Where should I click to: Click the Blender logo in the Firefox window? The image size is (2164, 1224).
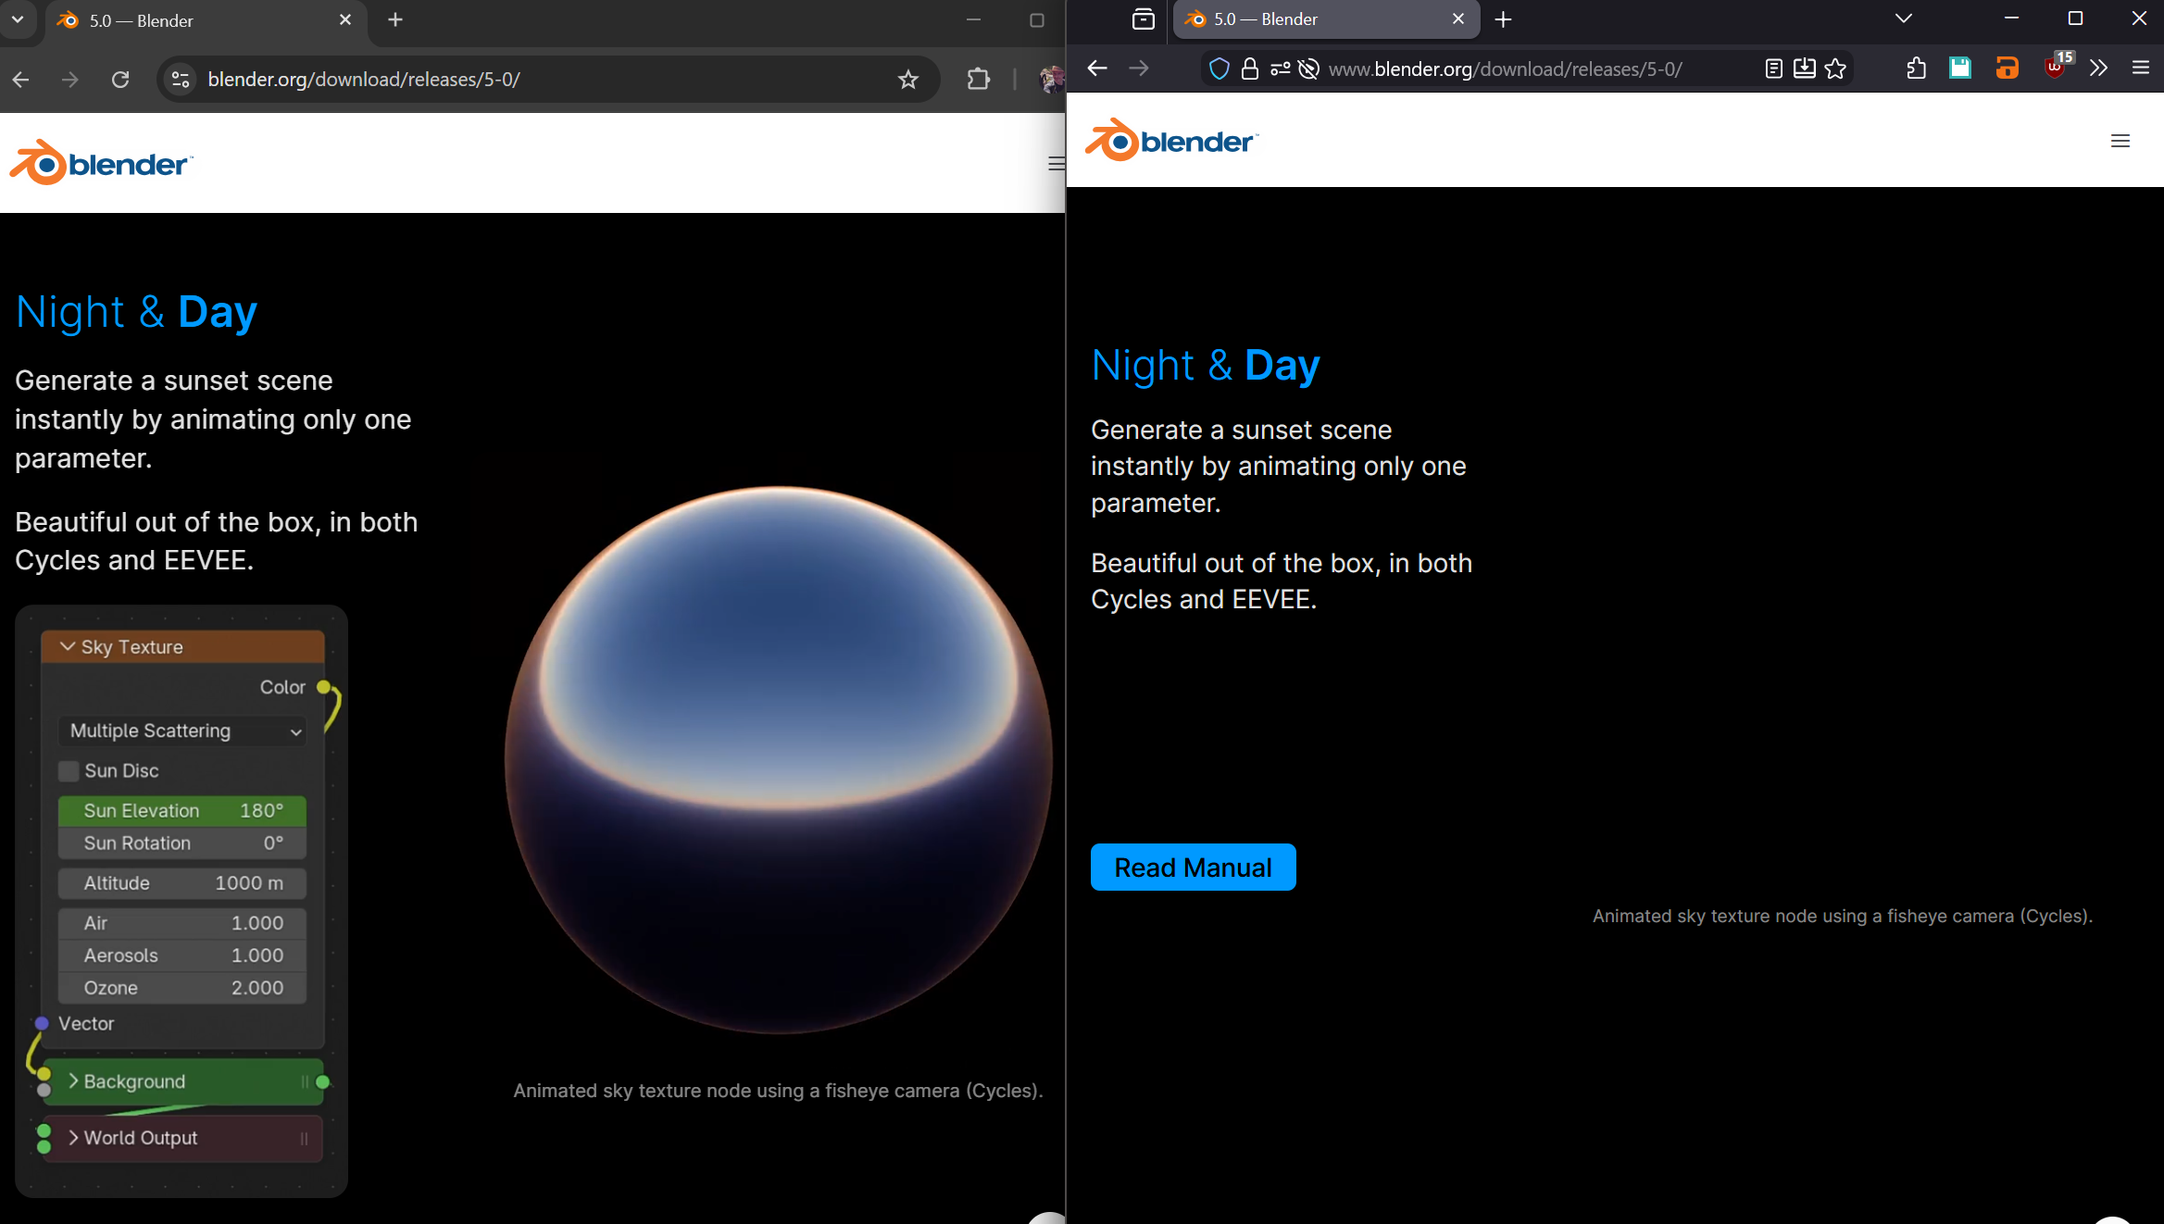pos(1171,141)
